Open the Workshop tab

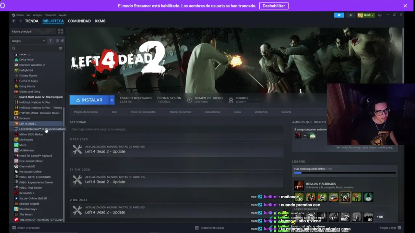coord(261,112)
